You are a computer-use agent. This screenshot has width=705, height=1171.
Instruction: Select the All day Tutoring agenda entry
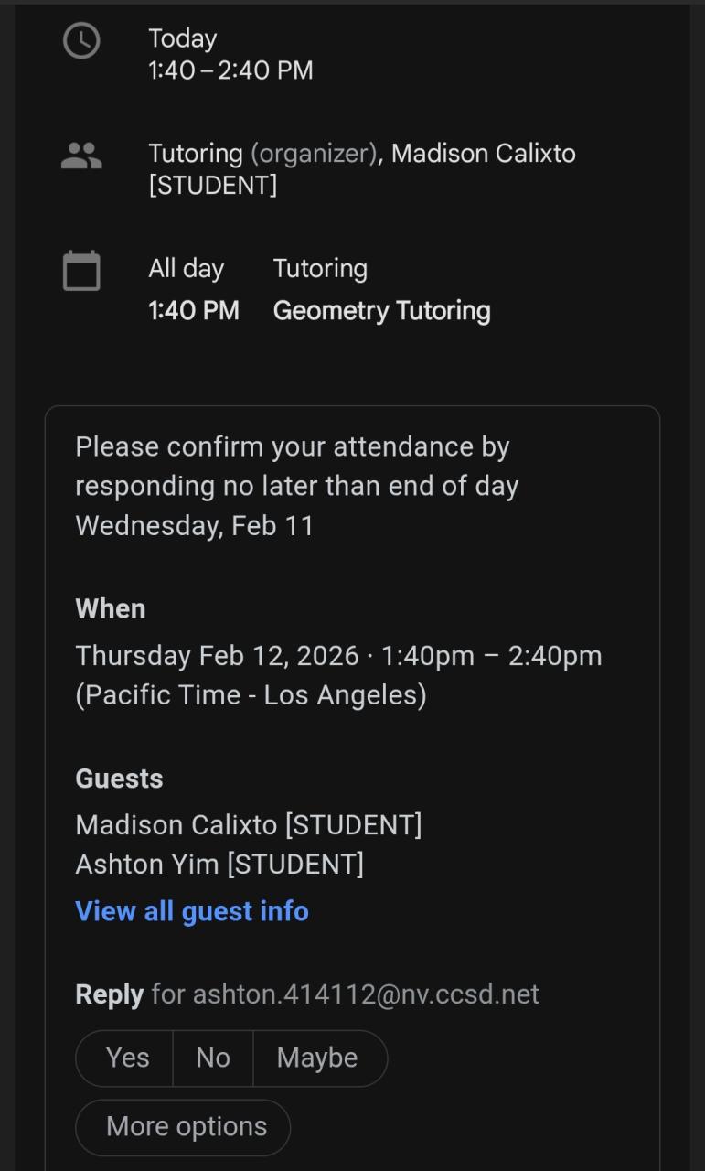(x=320, y=269)
